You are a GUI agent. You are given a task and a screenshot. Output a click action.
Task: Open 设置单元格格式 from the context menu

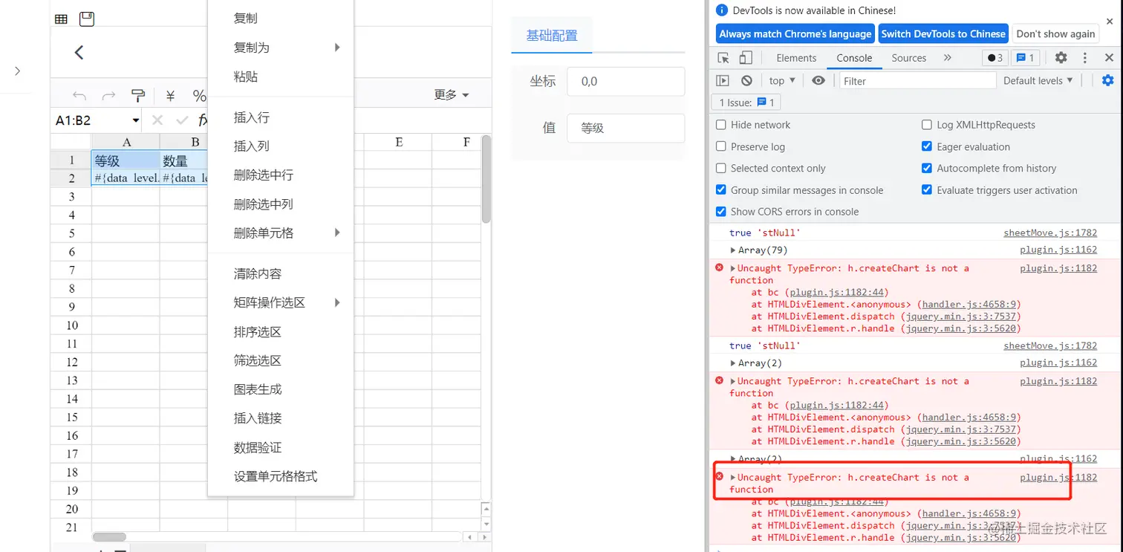pyautogui.click(x=281, y=477)
